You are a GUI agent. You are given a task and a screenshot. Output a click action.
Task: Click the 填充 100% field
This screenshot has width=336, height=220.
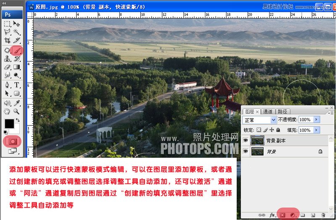(306, 130)
